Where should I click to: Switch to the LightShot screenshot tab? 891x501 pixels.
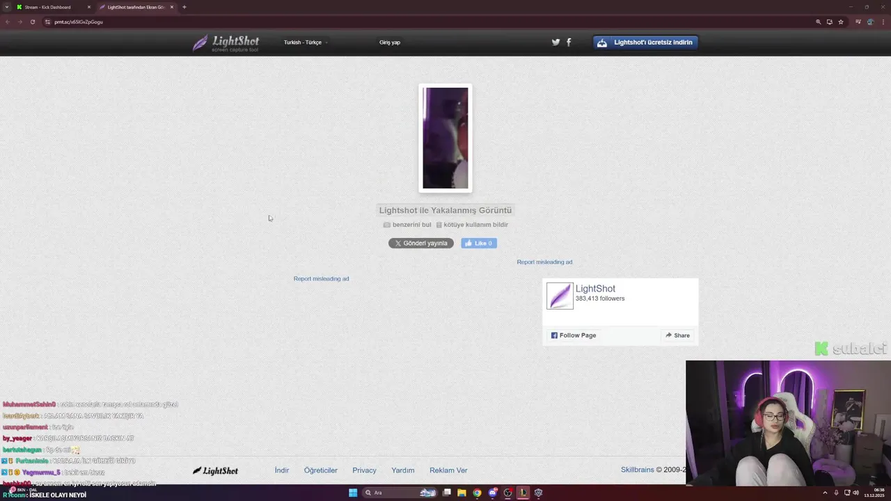[x=136, y=7]
